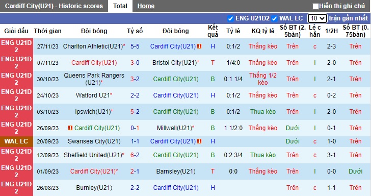Select the WAL LC league label
371x196 pixels.
(x=16, y=141)
